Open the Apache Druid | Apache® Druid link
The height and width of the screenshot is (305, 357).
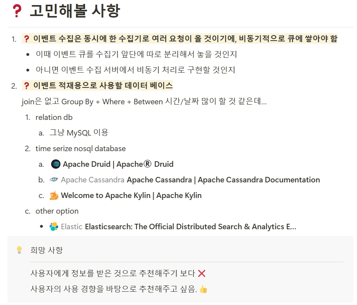(118, 164)
